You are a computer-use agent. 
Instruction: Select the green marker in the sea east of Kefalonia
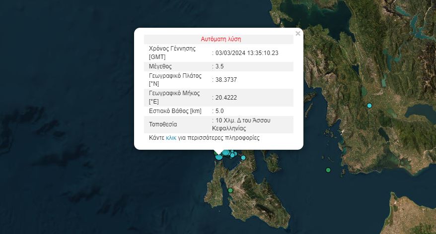click(x=328, y=170)
